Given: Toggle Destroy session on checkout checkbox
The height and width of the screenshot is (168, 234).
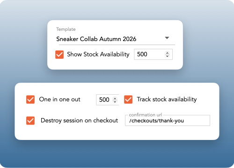Looking at the screenshot, I should tap(30, 120).
